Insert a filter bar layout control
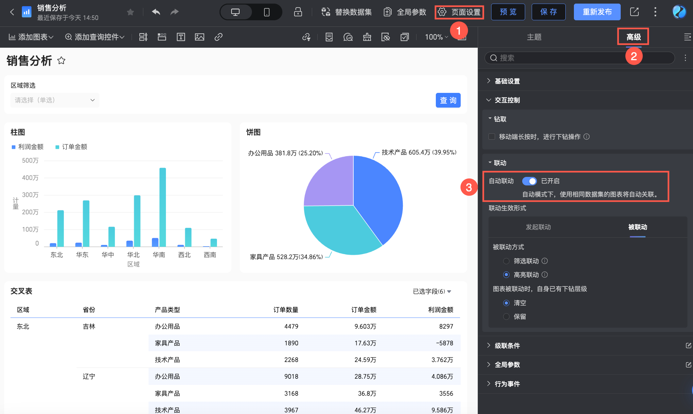This screenshot has width=693, height=414. (x=143, y=37)
